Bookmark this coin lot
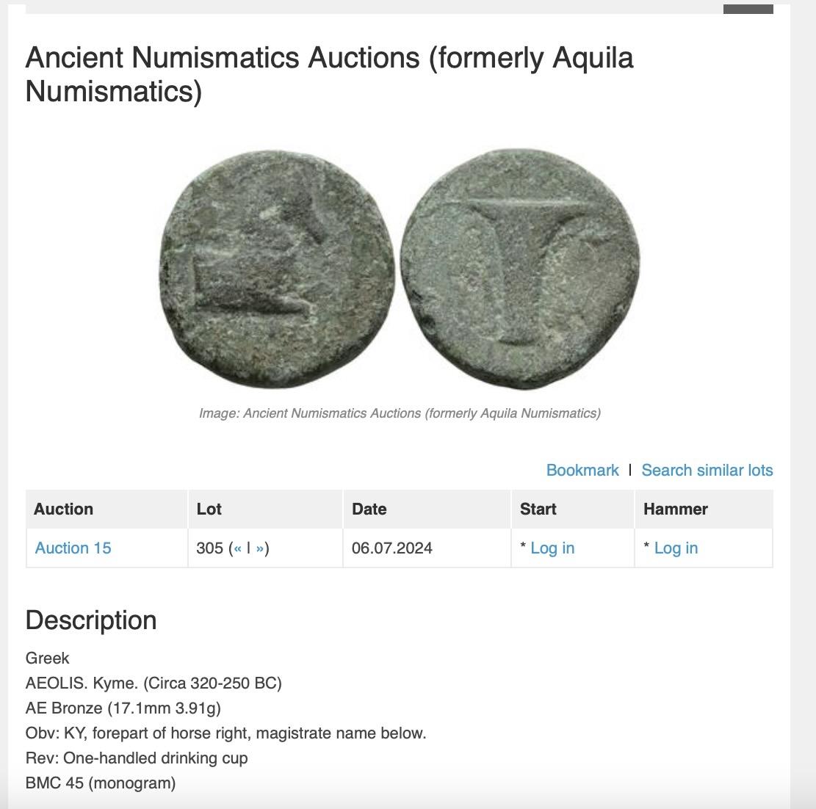This screenshot has width=816, height=809. pyautogui.click(x=582, y=471)
